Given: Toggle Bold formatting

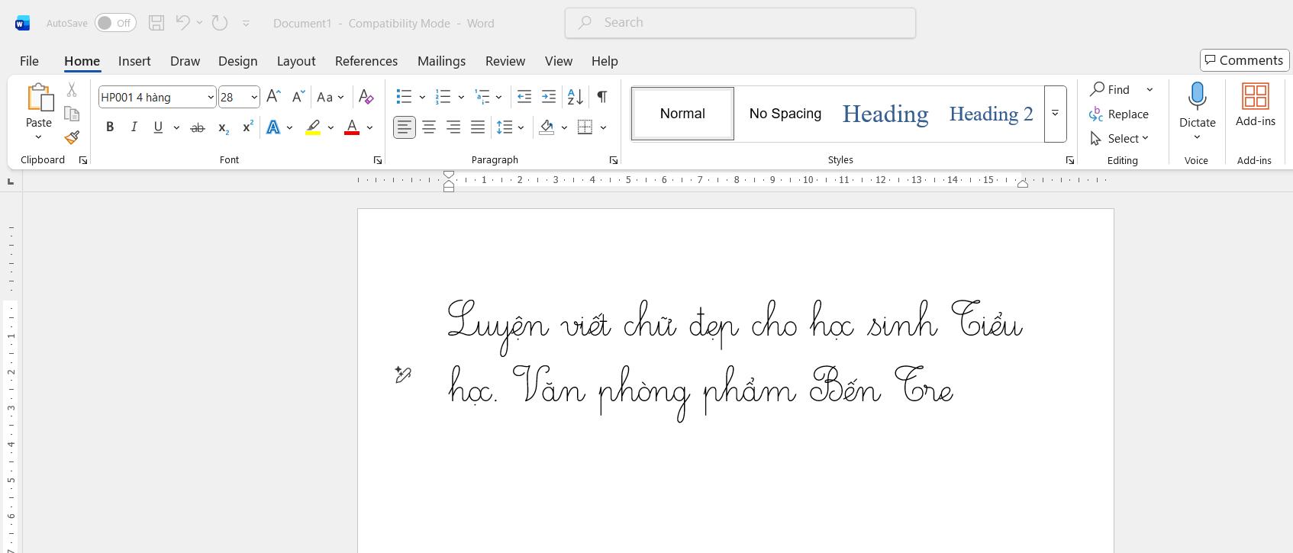Looking at the screenshot, I should (x=110, y=127).
